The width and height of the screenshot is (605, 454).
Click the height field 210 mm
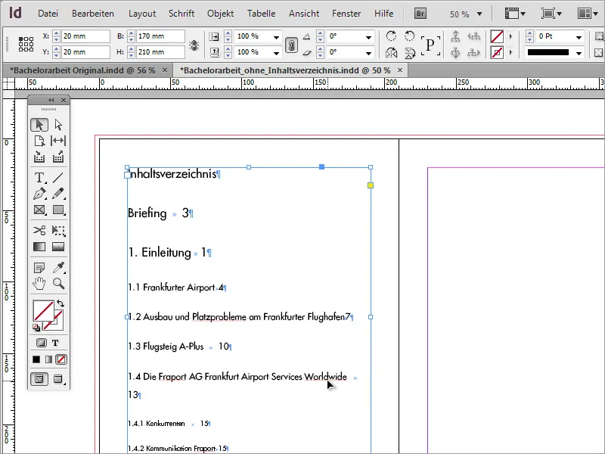click(x=160, y=52)
